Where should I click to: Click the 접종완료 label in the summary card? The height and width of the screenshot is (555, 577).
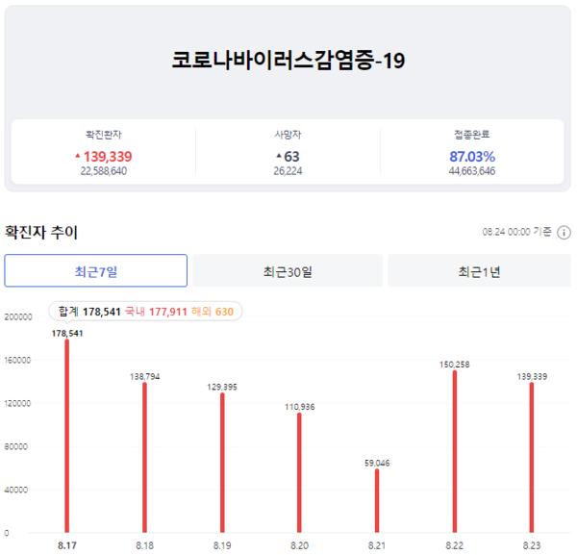(472, 135)
